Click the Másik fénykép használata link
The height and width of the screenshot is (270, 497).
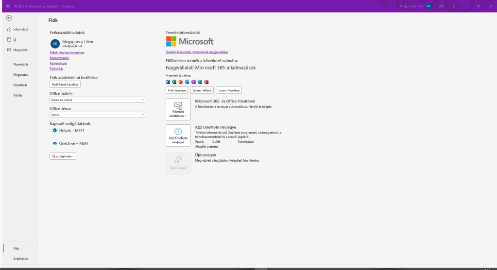point(67,52)
